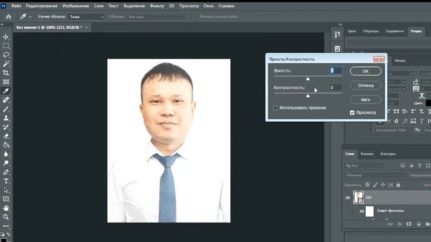The image size is (431, 242).
Task: Click the link layers icon
Action: (x=390, y=224)
